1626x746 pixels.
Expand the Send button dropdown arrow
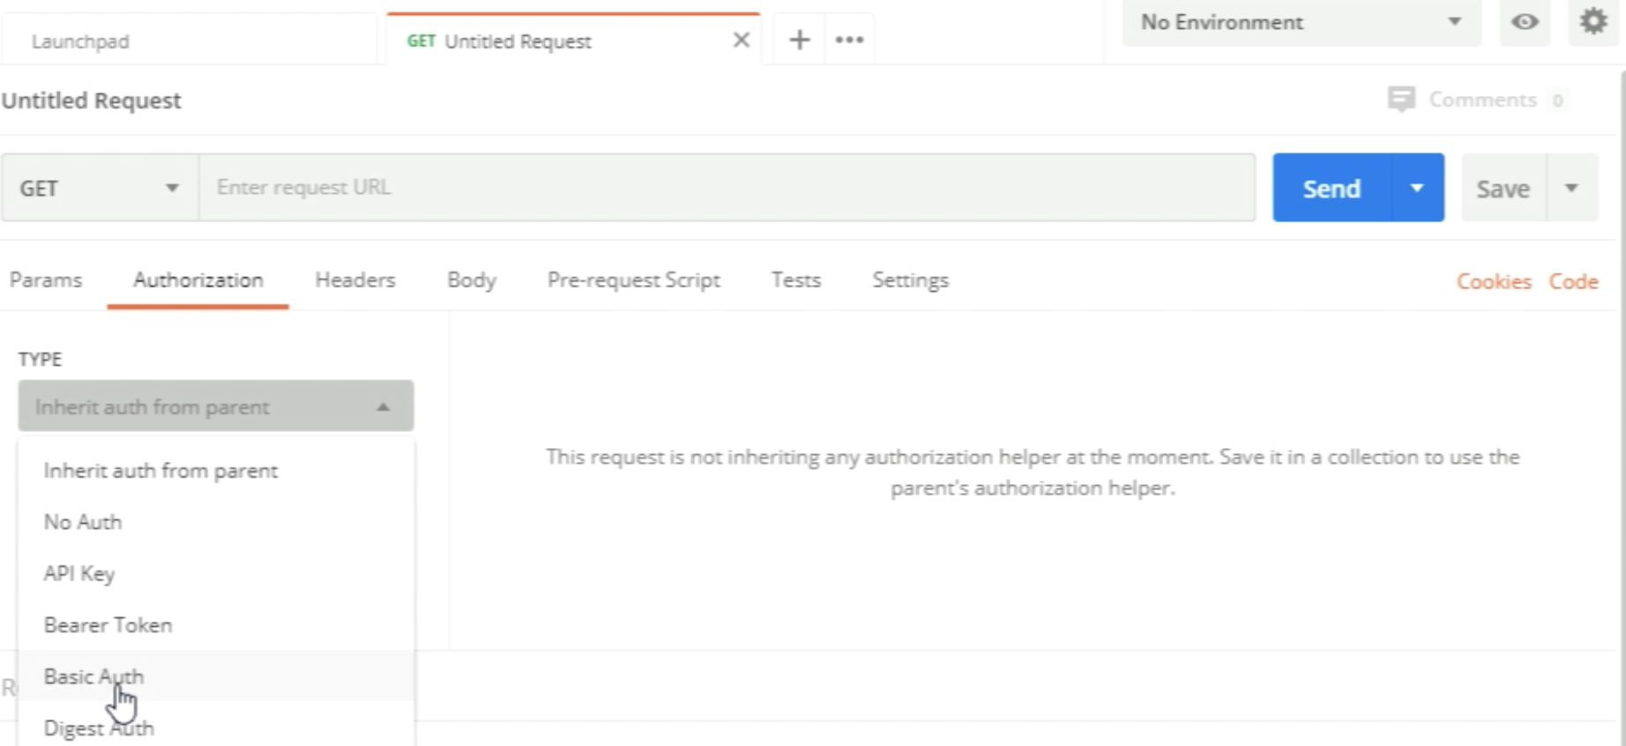[x=1417, y=188]
